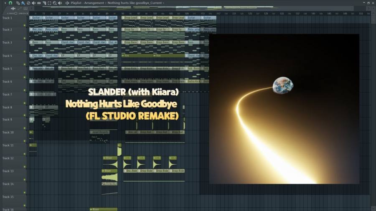This screenshot has width=376, height=211.
Task: Open the playlist options menu arrow
Action: [x=5, y=3]
